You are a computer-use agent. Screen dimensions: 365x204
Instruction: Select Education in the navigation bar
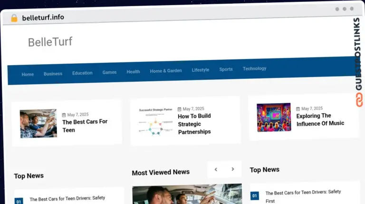click(x=82, y=73)
